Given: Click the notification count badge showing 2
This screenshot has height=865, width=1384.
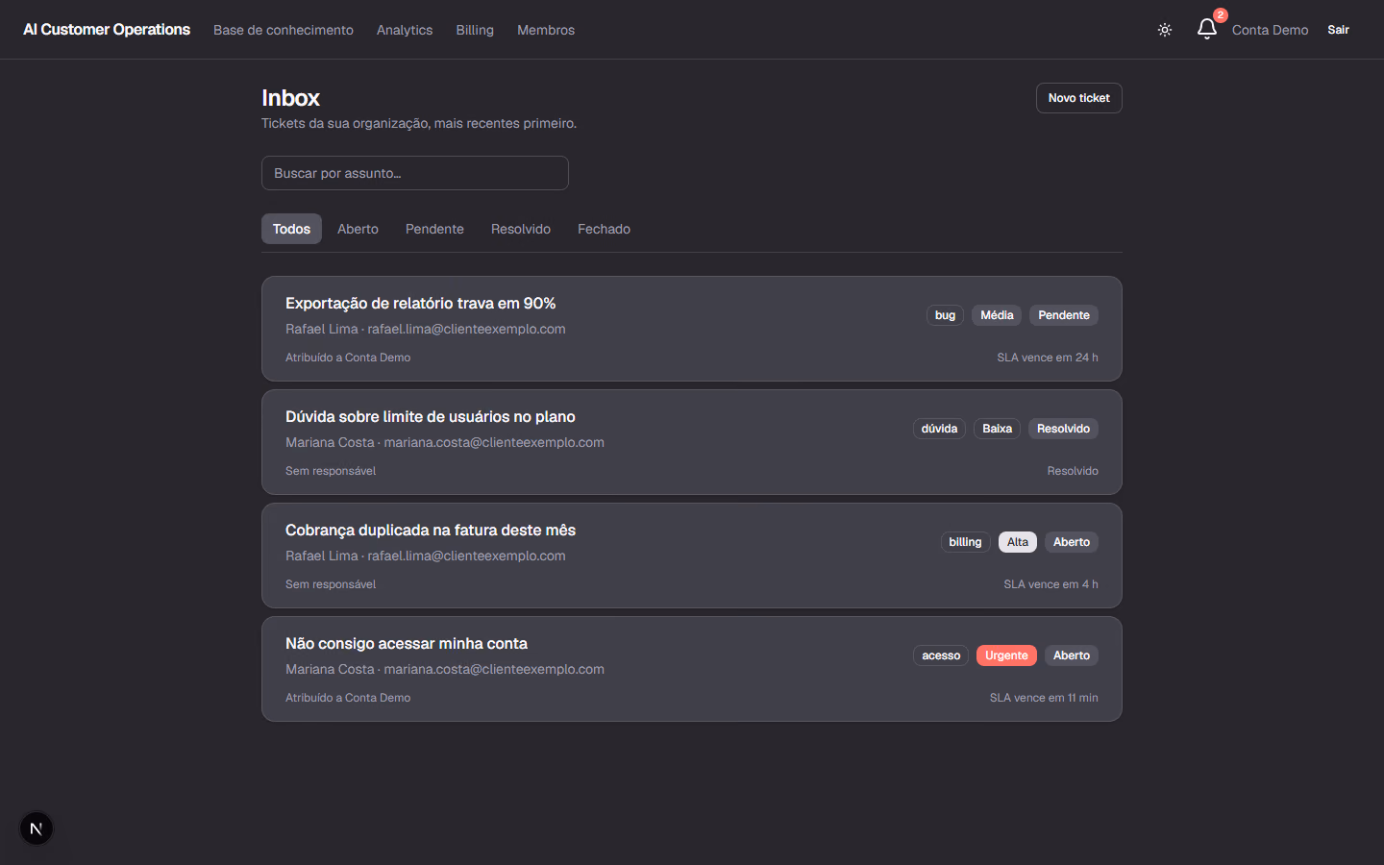Looking at the screenshot, I should (x=1220, y=15).
